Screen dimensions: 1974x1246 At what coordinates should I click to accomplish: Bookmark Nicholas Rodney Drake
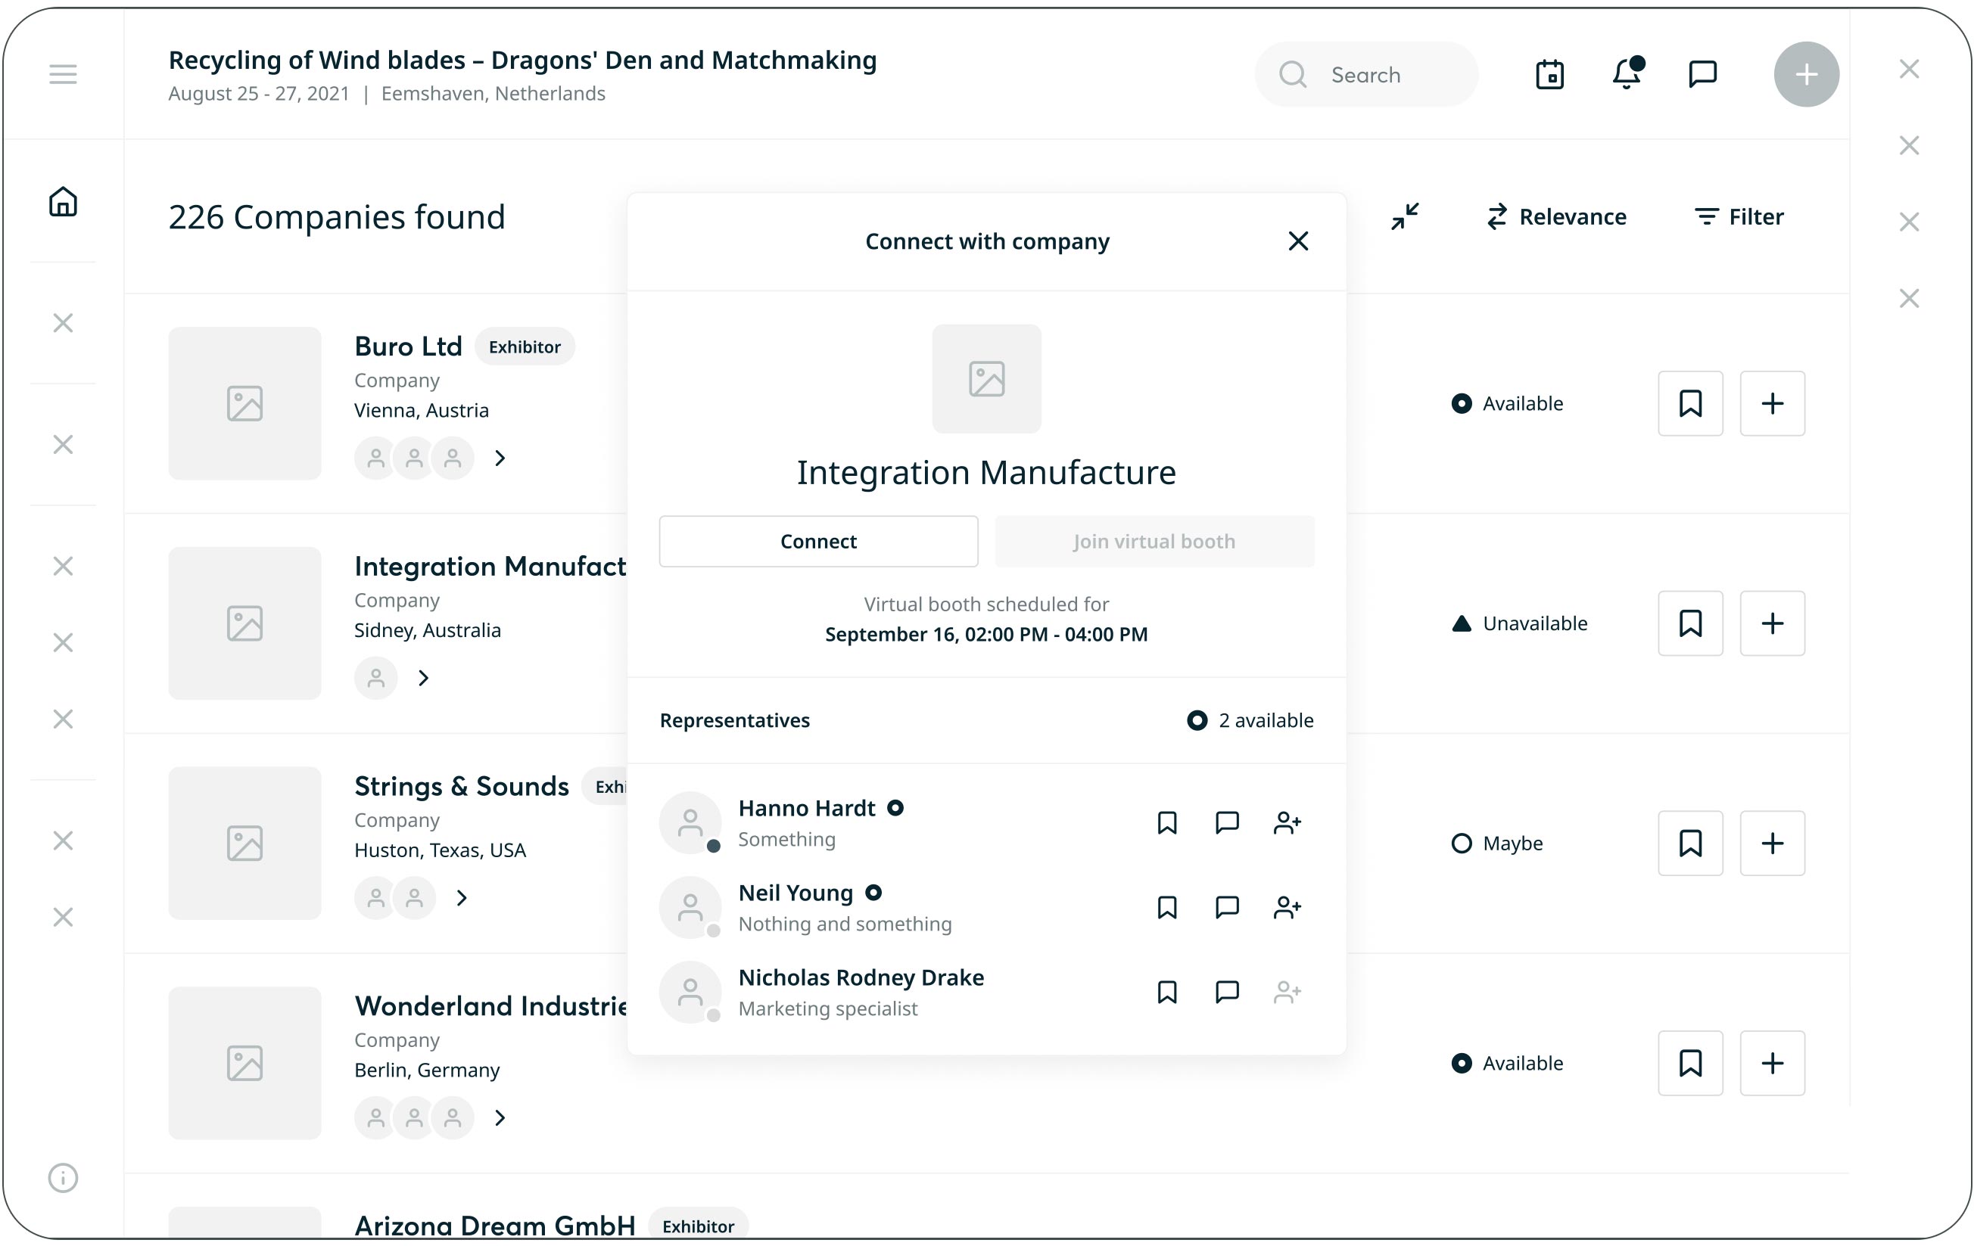coord(1166,992)
